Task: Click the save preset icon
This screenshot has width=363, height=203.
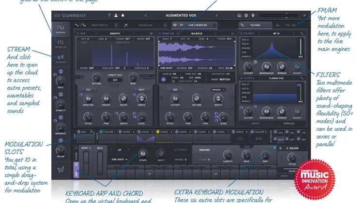Action: 239,15
